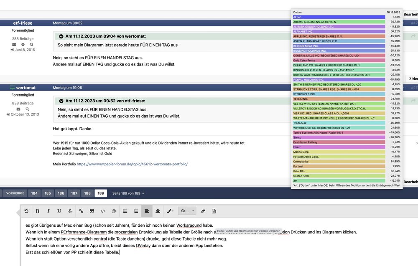Click '288 Beiträge' under etf-friese
Screen dimensions: 418x266
tap(23, 38)
